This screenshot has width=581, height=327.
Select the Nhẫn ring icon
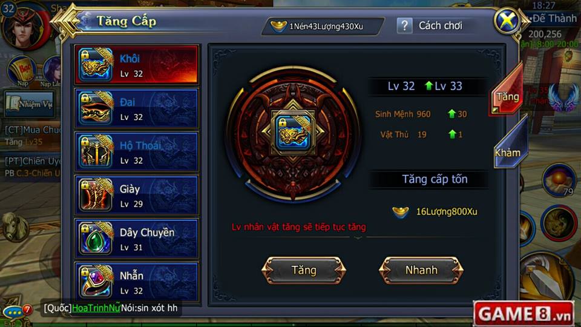point(96,282)
